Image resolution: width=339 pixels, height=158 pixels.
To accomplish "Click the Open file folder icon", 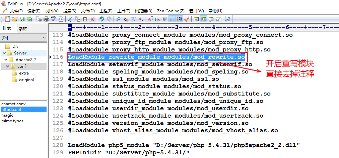I will 15,19.
